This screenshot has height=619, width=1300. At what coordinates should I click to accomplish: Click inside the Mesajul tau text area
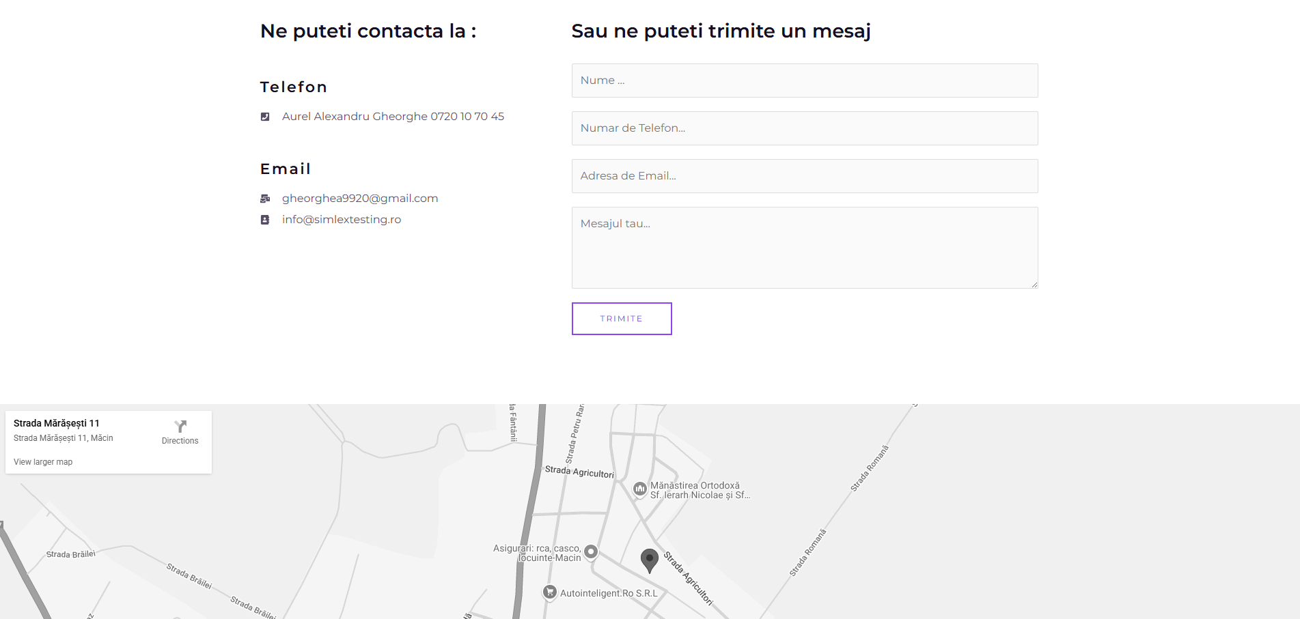(x=805, y=248)
